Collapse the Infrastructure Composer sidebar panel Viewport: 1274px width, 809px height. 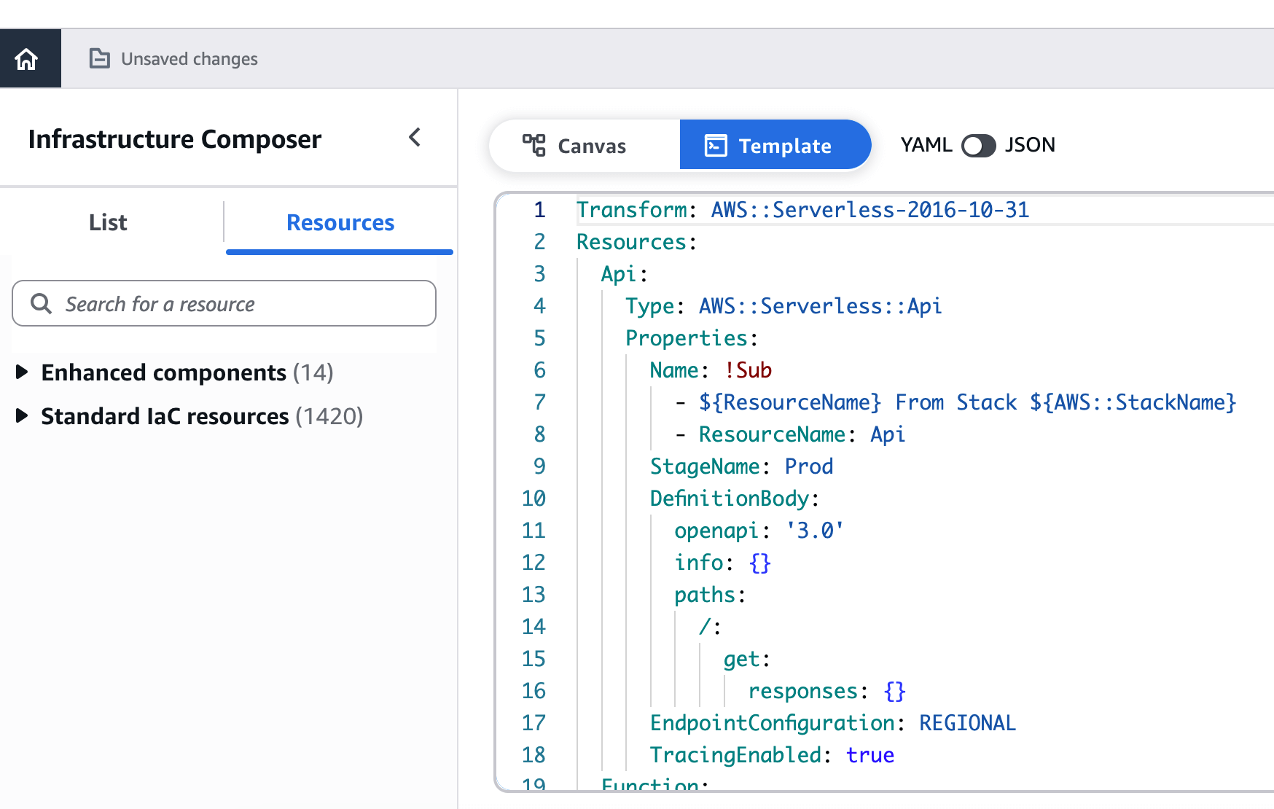pyautogui.click(x=415, y=137)
